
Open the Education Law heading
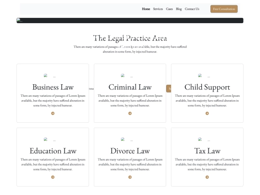click(53, 151)
